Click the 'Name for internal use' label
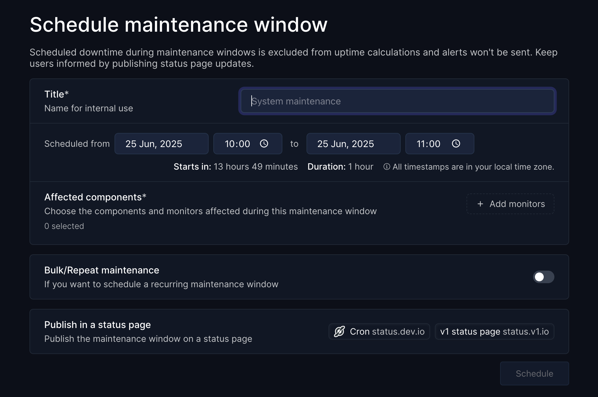 (x=88, y=108)
